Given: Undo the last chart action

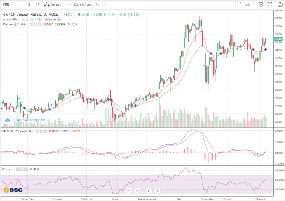Looking at the screenshot, I should [x=97, y=4].
